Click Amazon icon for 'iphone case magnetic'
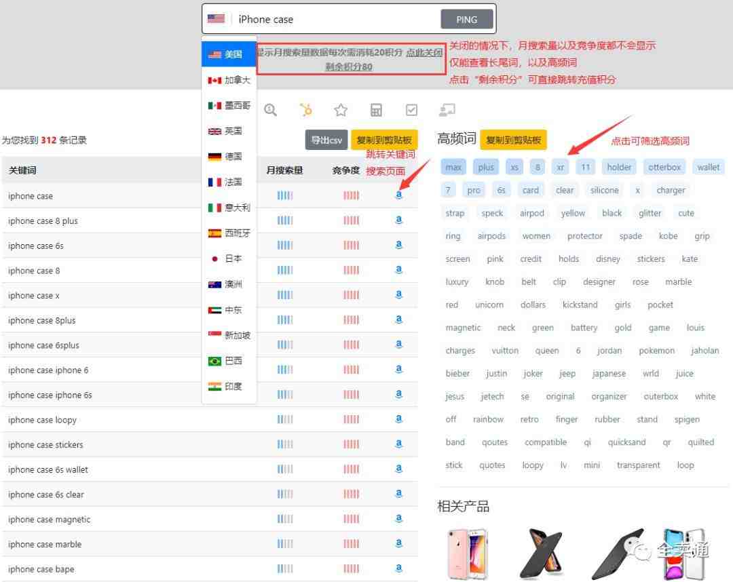733x582 pixels. (x=399, y=518)
